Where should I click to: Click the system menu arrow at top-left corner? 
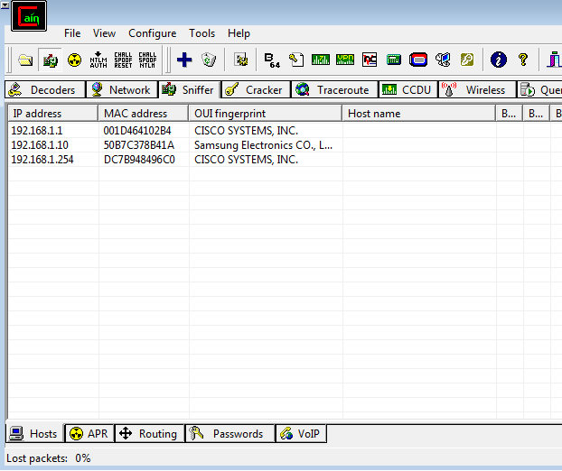point(5,5)
